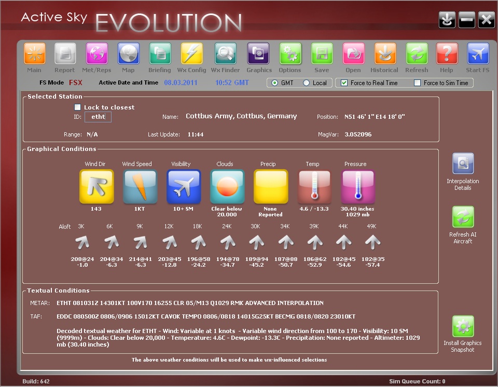Open the Graphics toolbar icon

click(258, 53)
